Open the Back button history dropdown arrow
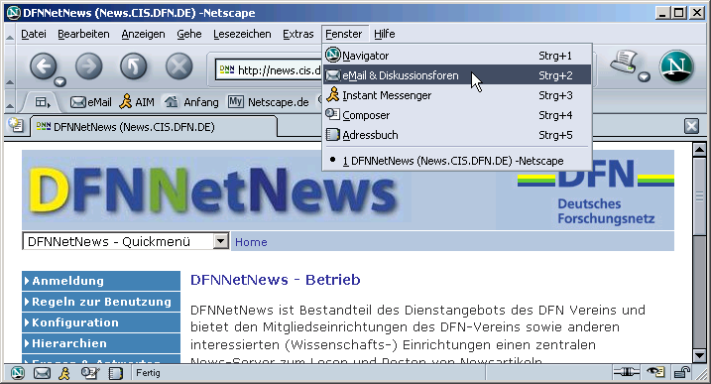Viewport: 711px width, 384px height. (x=59, y=81)
